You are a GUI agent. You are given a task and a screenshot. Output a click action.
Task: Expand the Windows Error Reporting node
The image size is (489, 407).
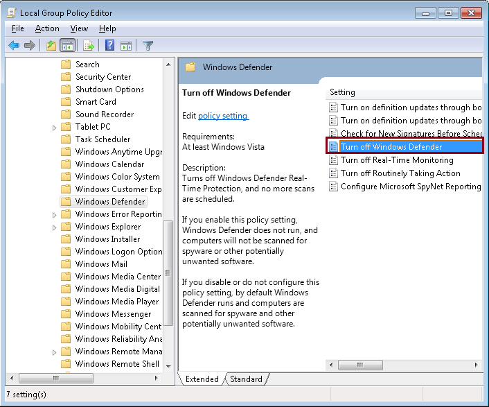pos(54,215)
